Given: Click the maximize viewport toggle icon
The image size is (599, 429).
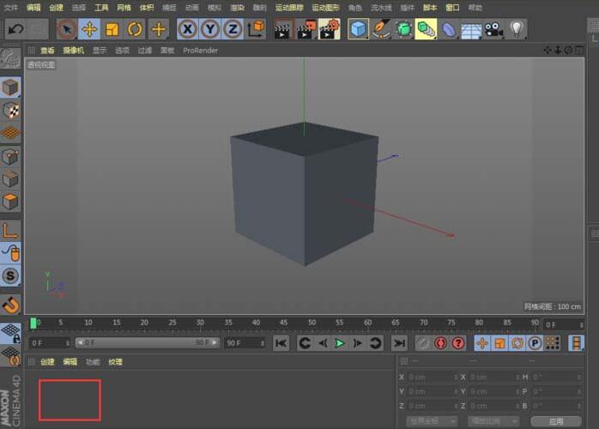Looking at the screenshot, I should (x=579, y=50).
